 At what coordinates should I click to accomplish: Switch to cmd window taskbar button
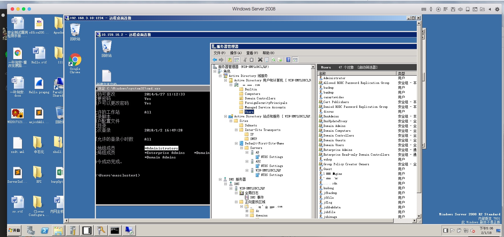click(x=115, y=231)
